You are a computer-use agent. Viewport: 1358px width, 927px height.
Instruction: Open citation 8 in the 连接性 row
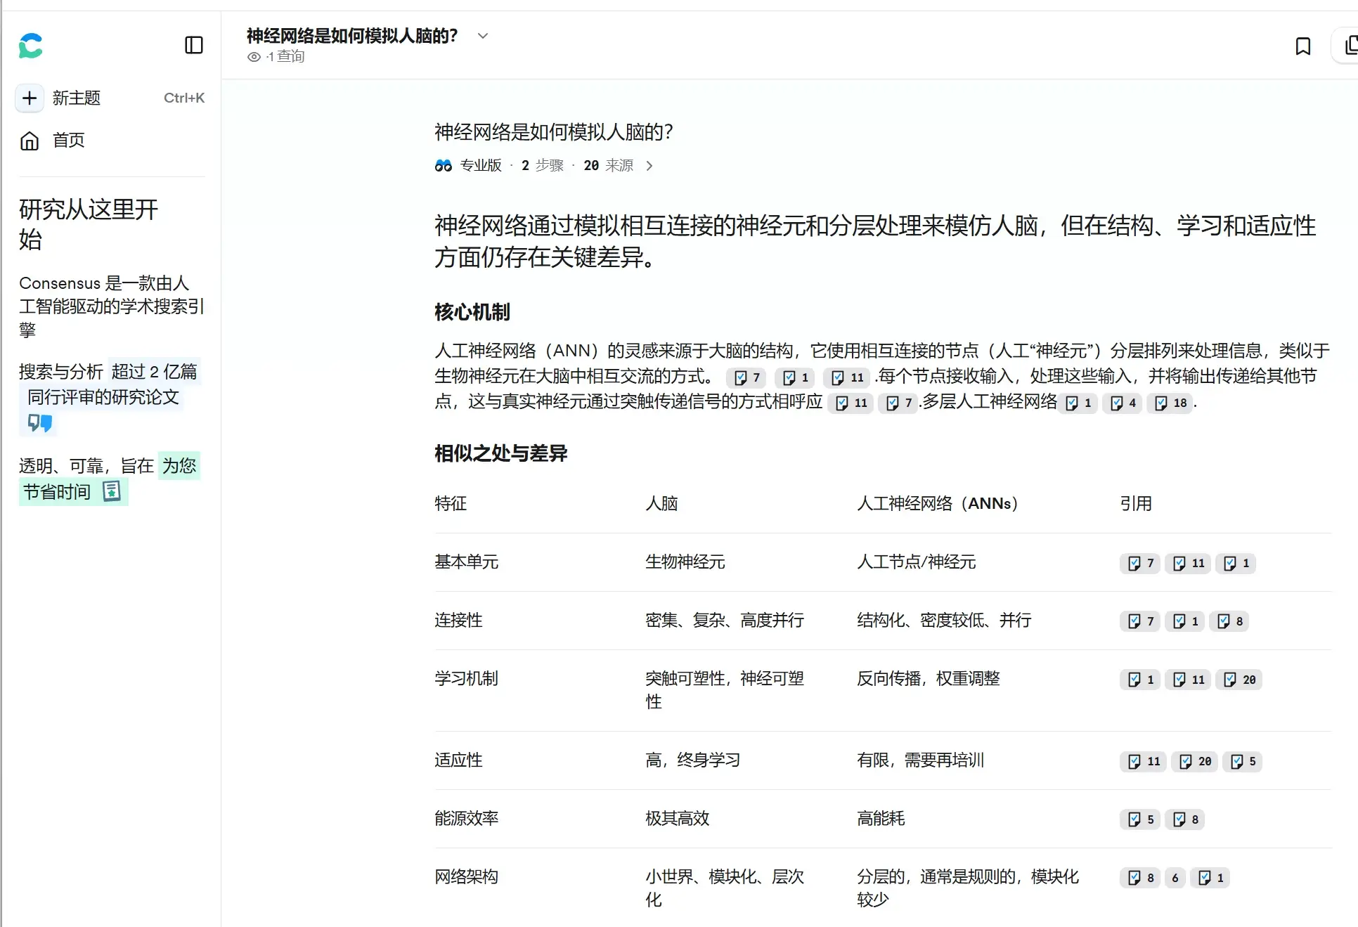pyautogui.click(x=1230, y=621)
